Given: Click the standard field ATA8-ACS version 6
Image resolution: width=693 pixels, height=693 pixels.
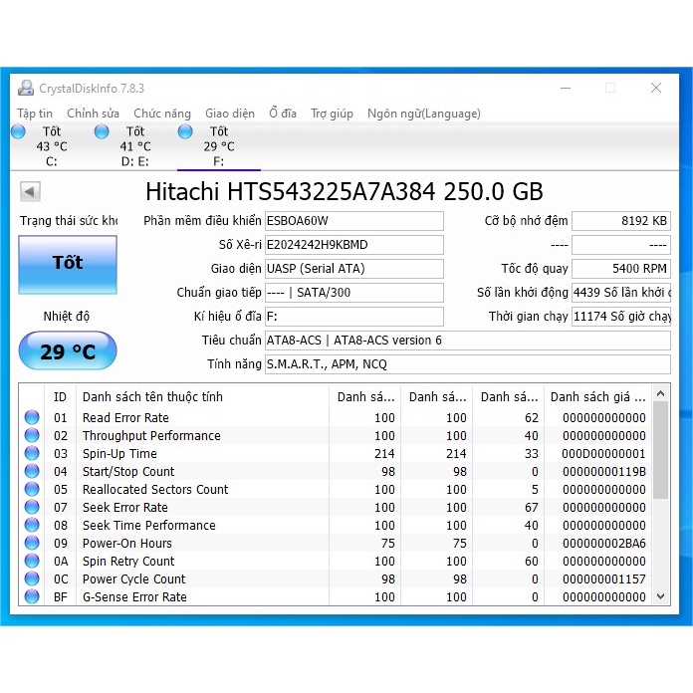Looking at the screenshot, I should tap(468, 341).
